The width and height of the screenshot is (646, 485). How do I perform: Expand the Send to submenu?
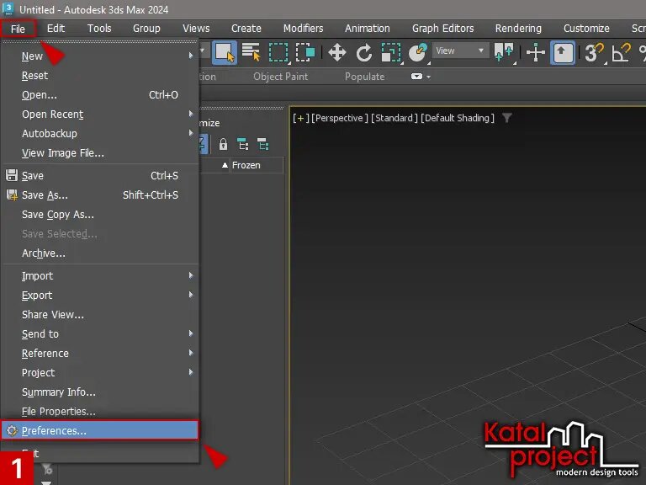[100, 334]
